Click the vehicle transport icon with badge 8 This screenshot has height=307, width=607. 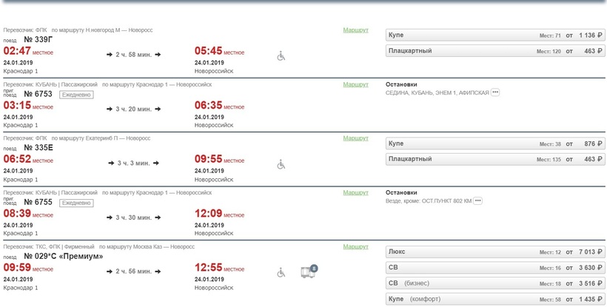tap(309, 271)
